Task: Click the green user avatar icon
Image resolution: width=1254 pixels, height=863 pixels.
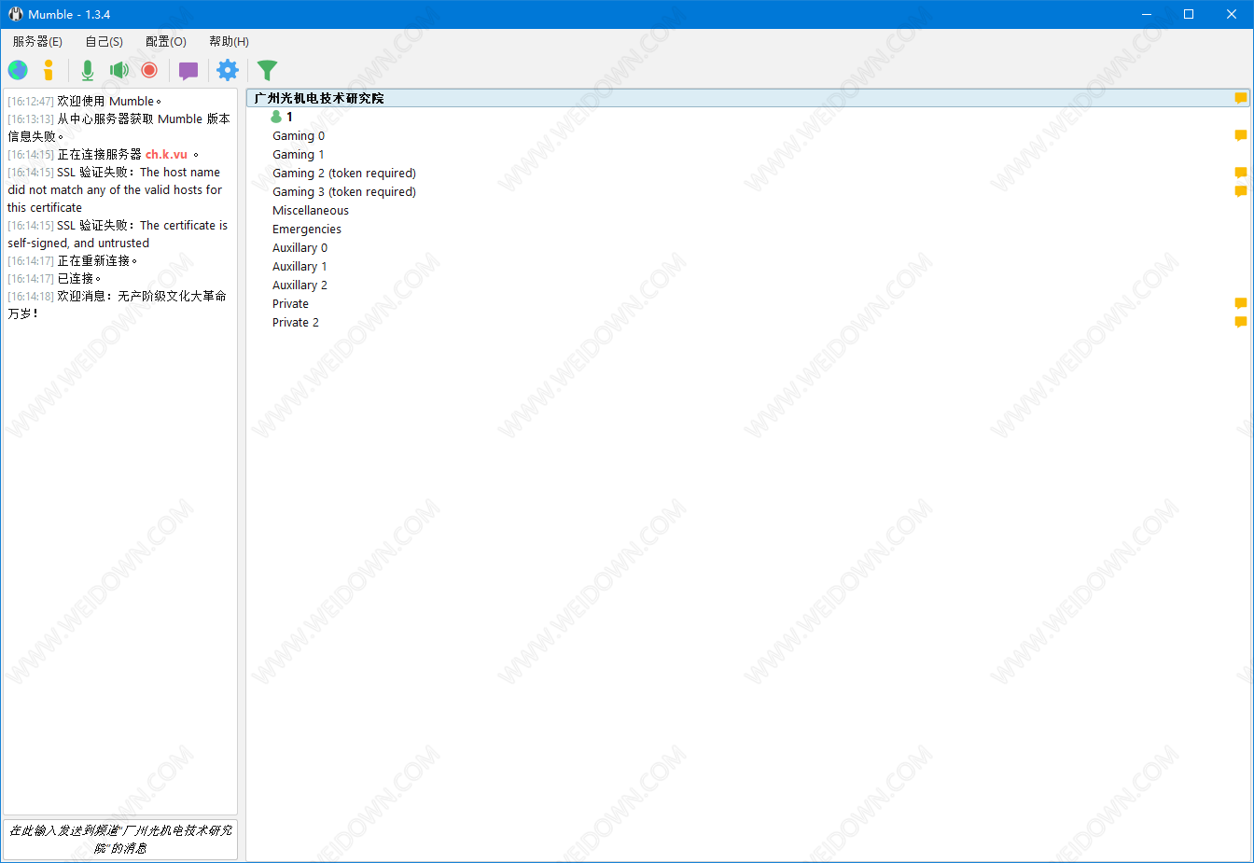Action: (x=276, y=117)
